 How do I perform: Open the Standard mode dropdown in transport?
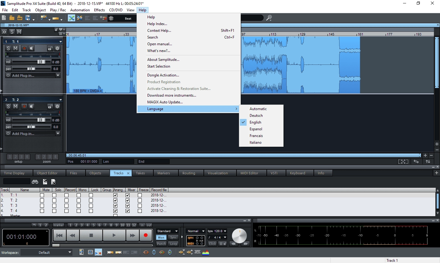pyautogui.click(x=167, y=231)
